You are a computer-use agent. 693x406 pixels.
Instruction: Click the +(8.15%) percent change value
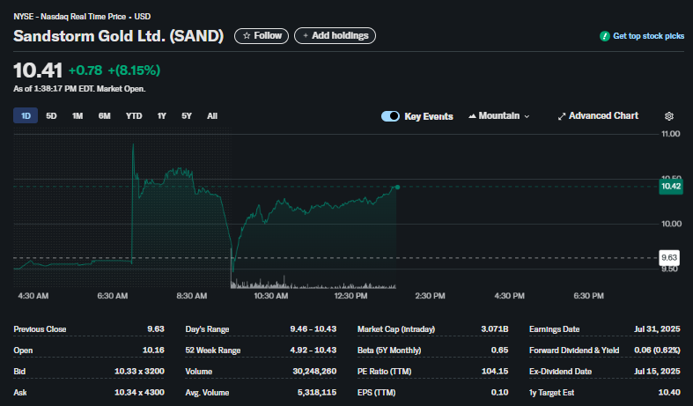click(x=134, y=70)
